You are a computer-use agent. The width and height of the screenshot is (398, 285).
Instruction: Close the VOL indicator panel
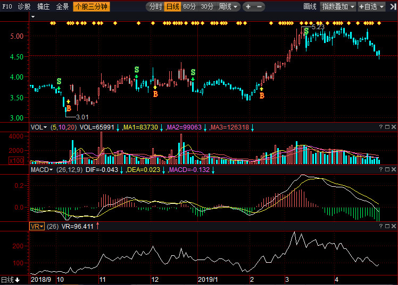pyautogui.click(x=394, y=127)
